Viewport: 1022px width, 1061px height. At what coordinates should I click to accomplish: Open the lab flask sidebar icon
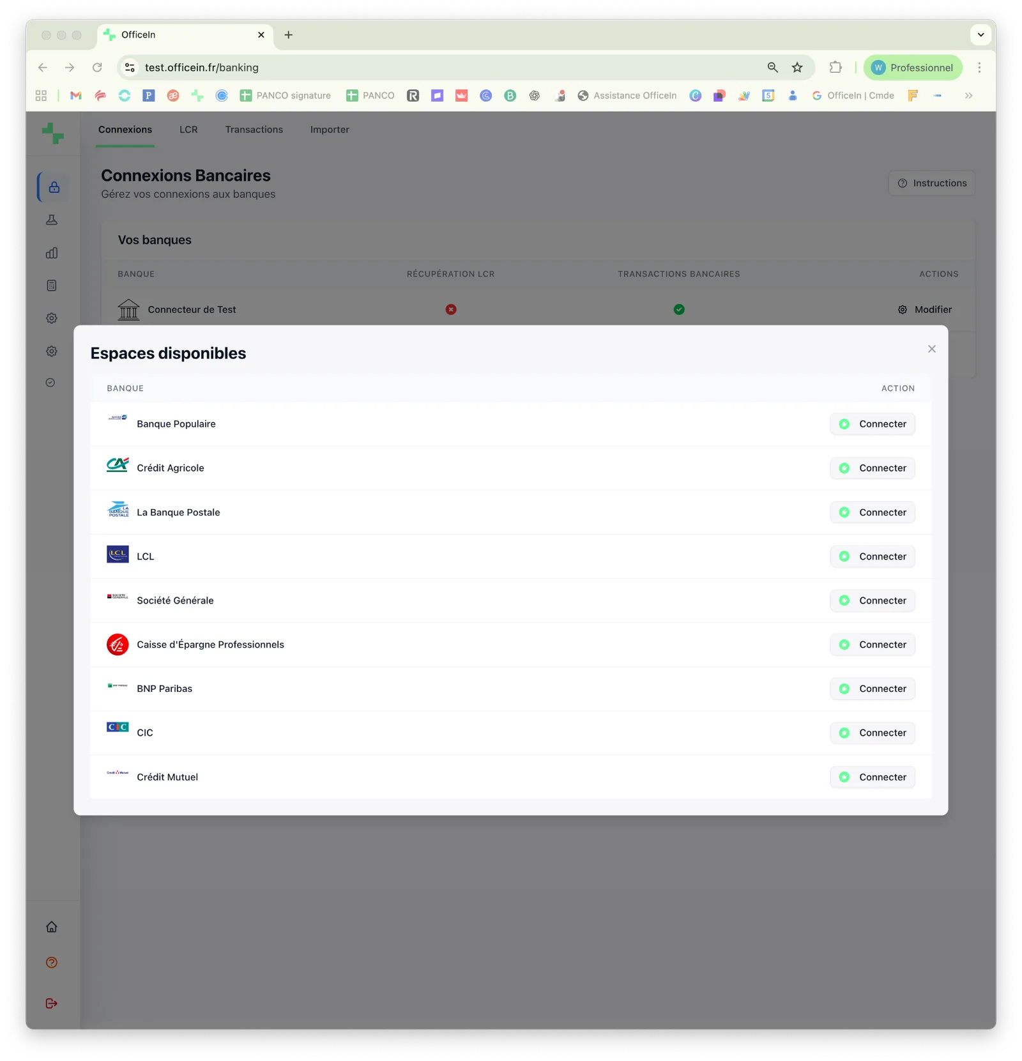click(52, 220)
